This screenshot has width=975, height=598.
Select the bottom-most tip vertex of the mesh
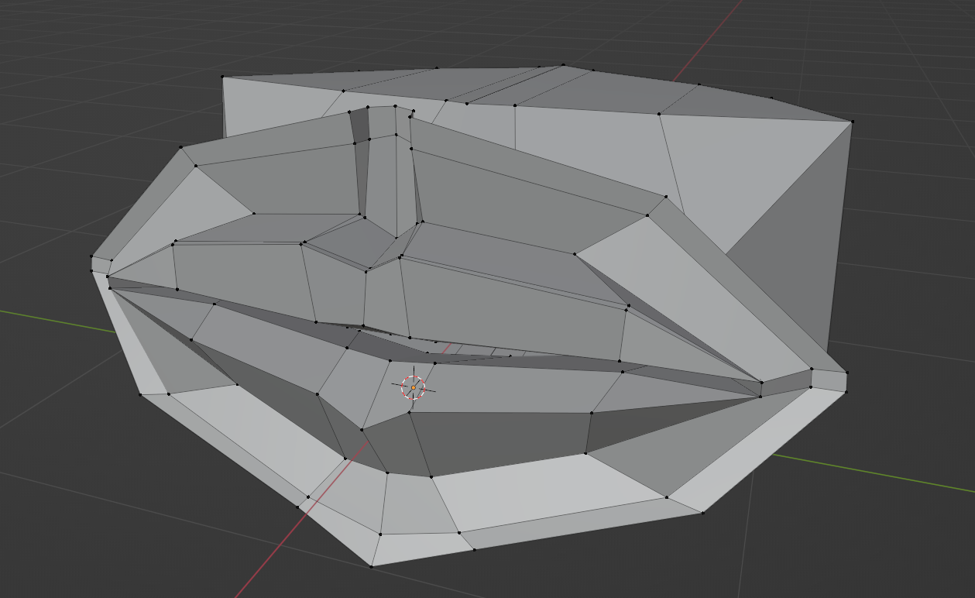pos(371,566)
